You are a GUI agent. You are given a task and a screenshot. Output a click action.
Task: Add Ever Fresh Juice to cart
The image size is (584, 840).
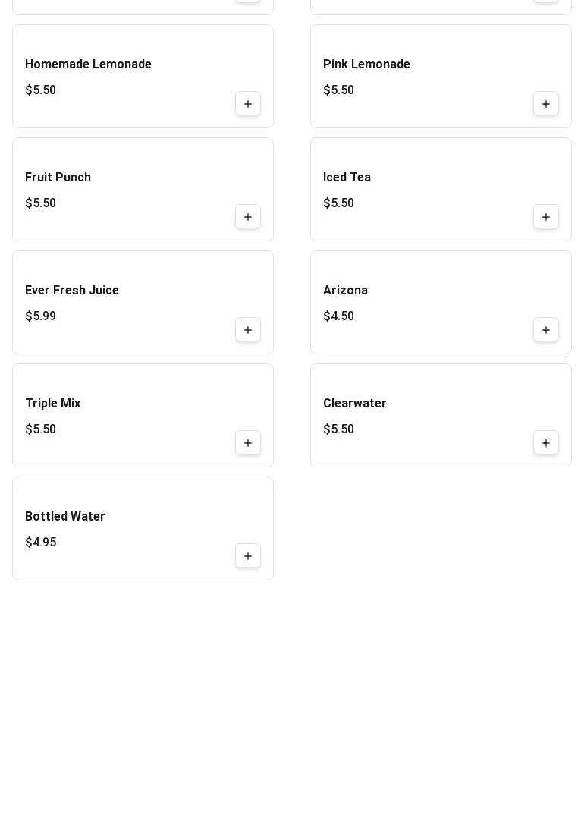click(x=248, y=330)
